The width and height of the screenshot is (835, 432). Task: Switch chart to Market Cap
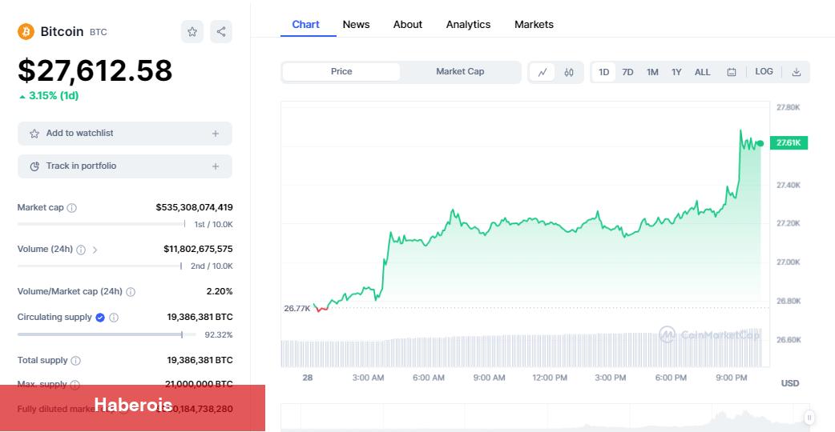[460, 72]
